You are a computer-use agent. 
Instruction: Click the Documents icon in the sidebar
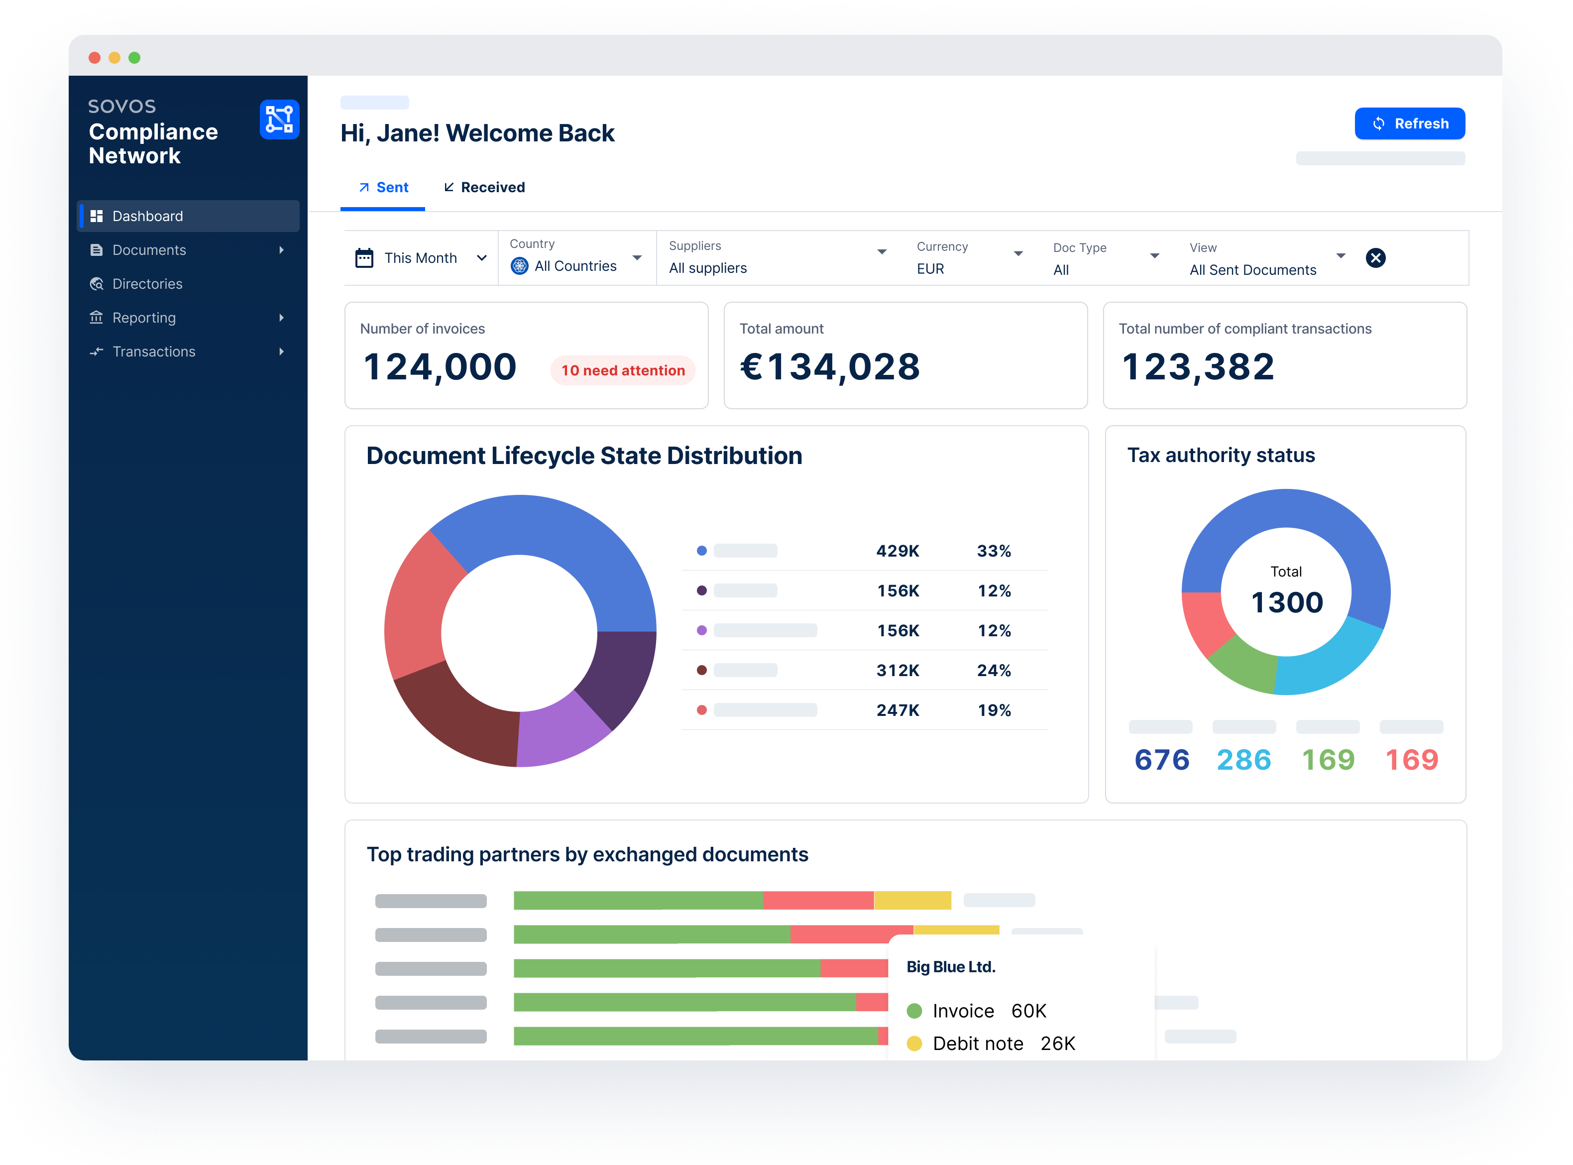(97, 249)
